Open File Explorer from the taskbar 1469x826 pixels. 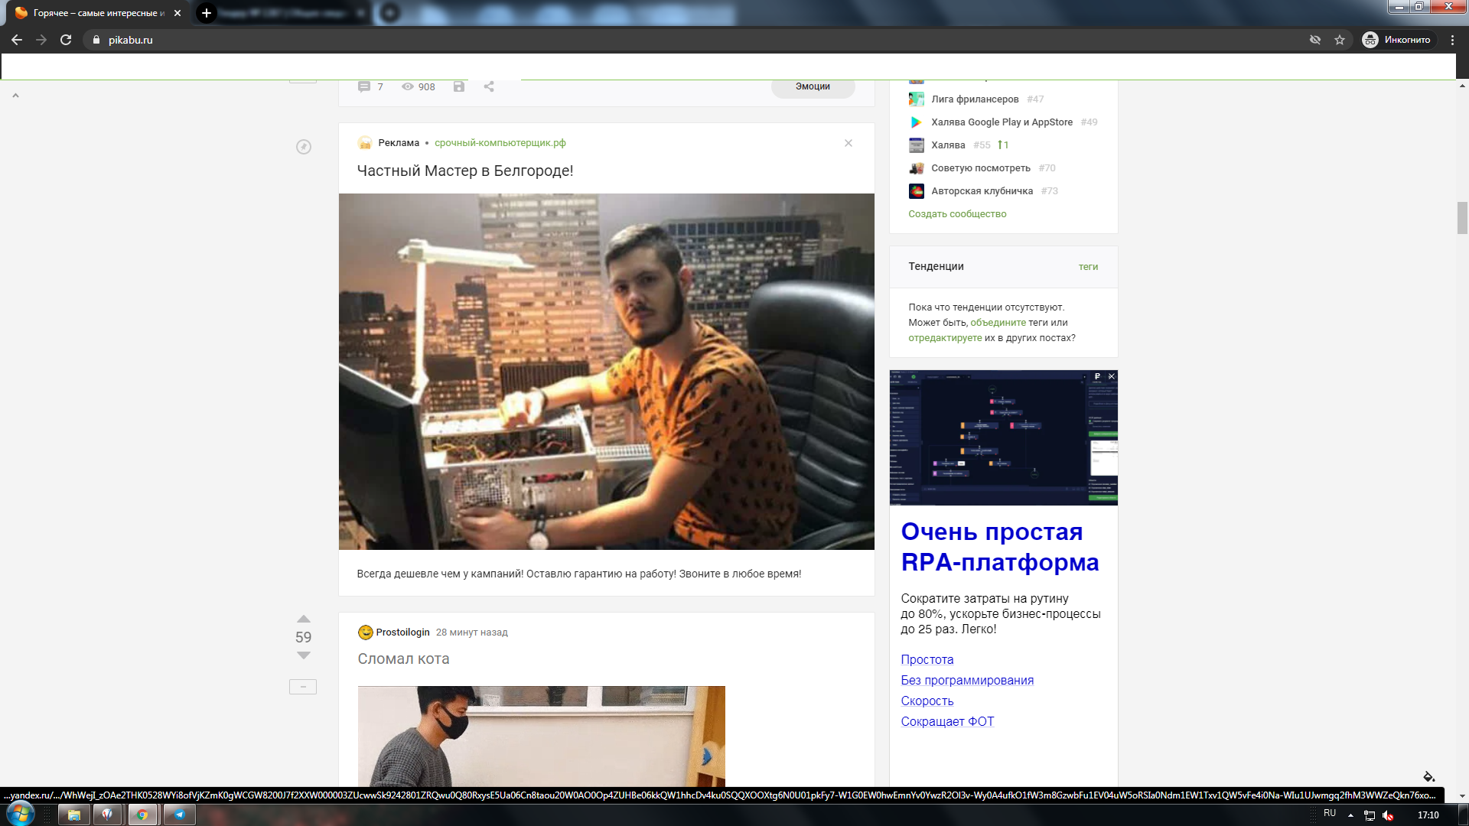coord(74,815)
